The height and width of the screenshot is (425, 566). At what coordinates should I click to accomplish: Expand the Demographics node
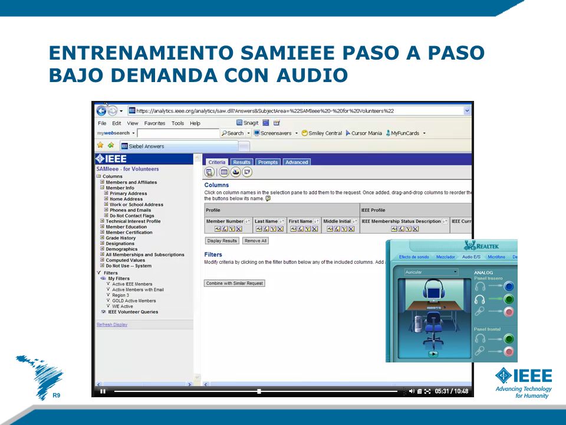(x=102, y=249)
